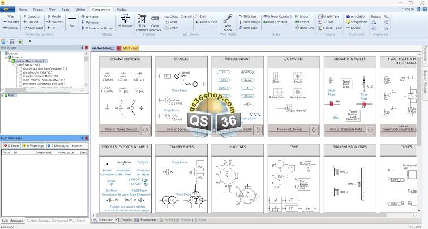
Task: Insert a Voltmeter
Action: pos(91,23)
